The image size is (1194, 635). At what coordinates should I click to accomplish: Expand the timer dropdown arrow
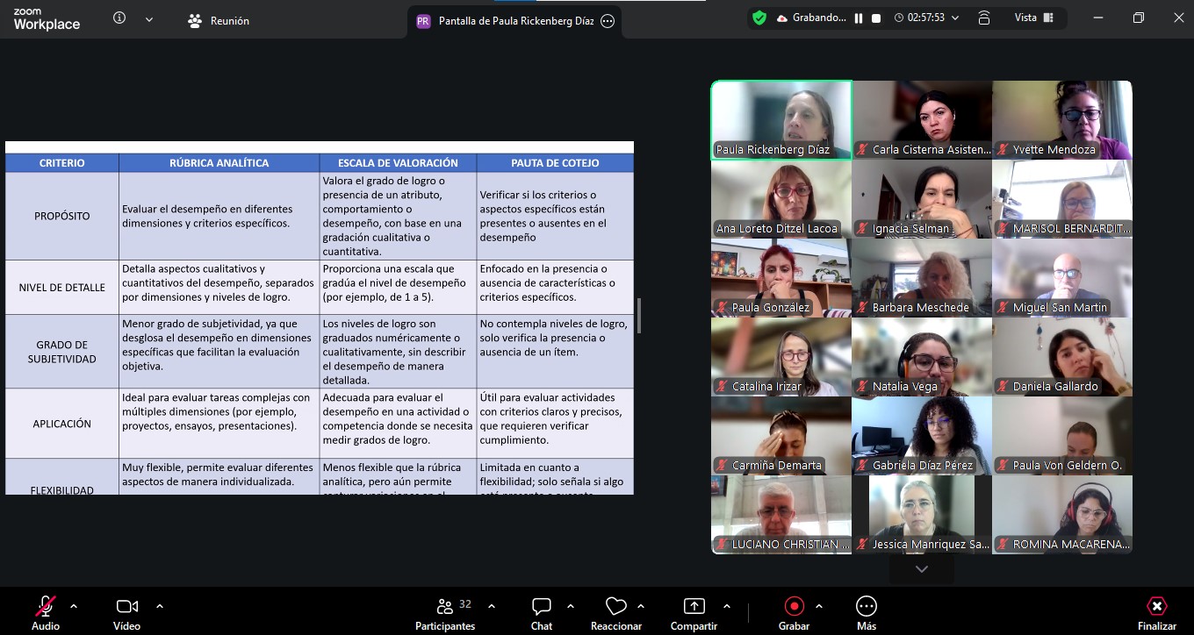(955, 18)
